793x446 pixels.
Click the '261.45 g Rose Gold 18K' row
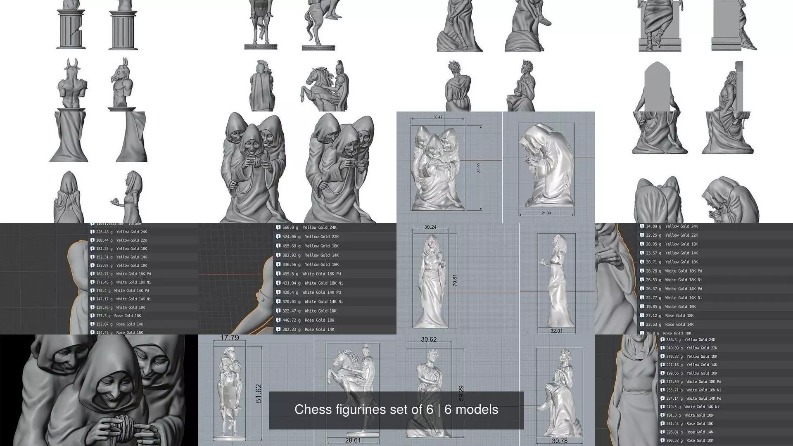pyautogui.click(x=726, y=424)
